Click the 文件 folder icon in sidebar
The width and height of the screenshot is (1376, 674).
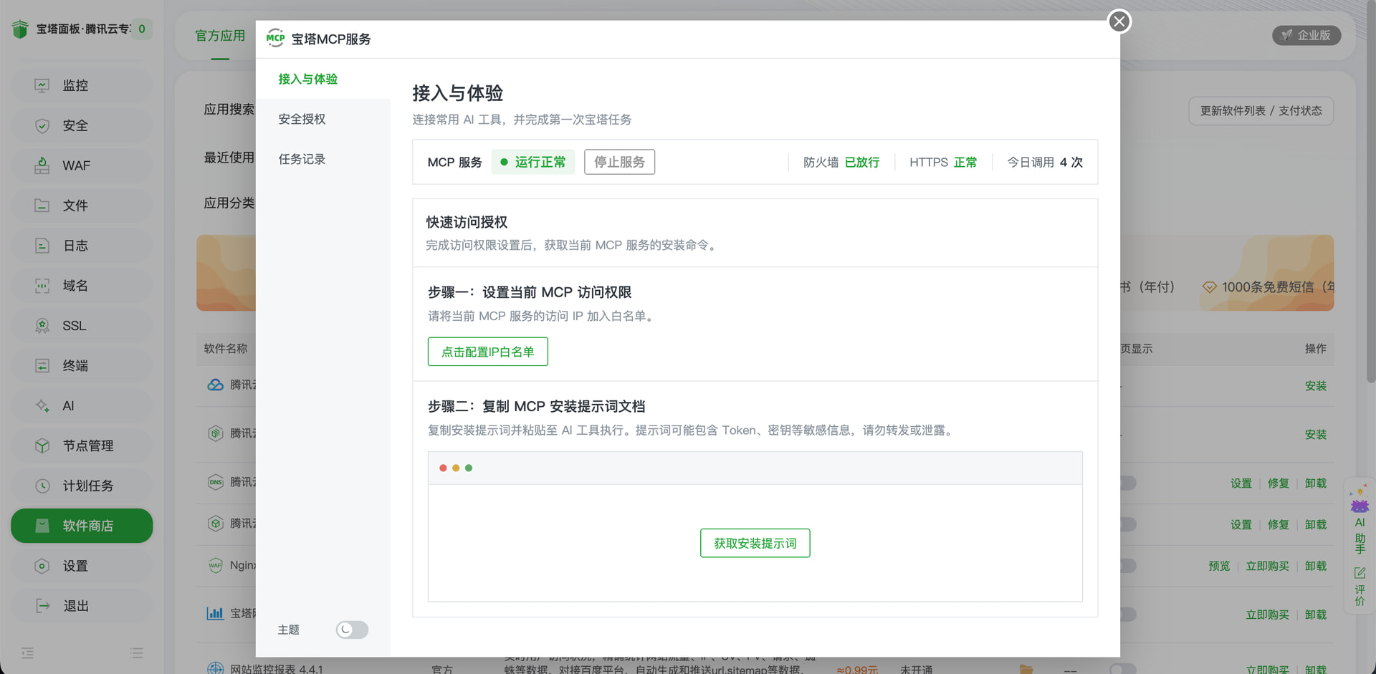click(x=42, y=206)
